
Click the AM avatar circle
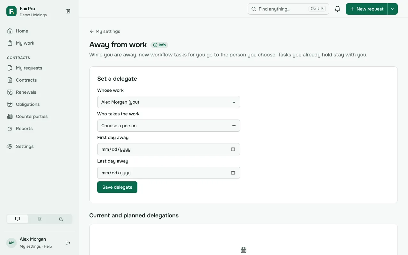11,243
